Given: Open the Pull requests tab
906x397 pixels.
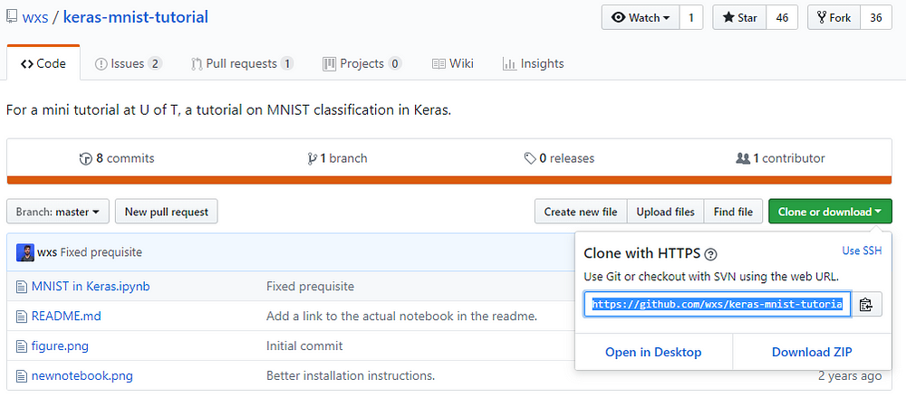Looking at the screenshot, I should (x=242, y=63).
